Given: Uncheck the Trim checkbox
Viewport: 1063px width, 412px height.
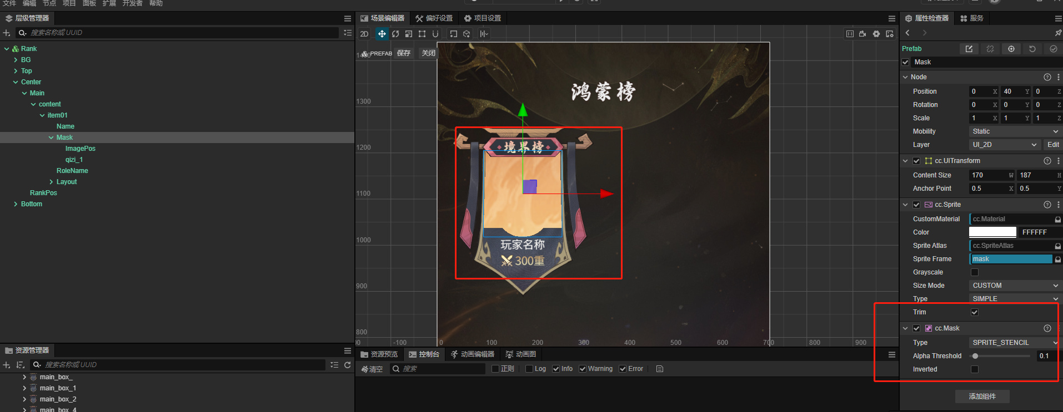Looking at the screenshot, I should coord(975,312).
